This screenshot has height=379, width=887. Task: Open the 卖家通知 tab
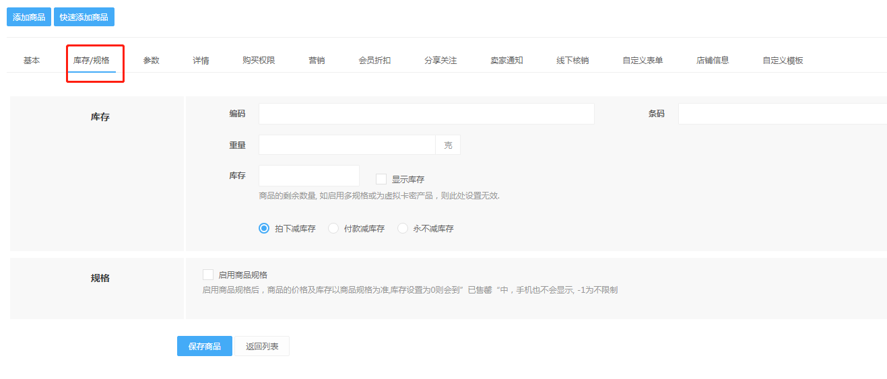click(x=506, y=61)
